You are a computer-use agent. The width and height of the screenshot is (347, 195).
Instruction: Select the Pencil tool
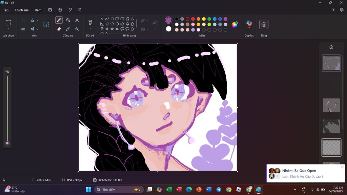coord(59,20)
